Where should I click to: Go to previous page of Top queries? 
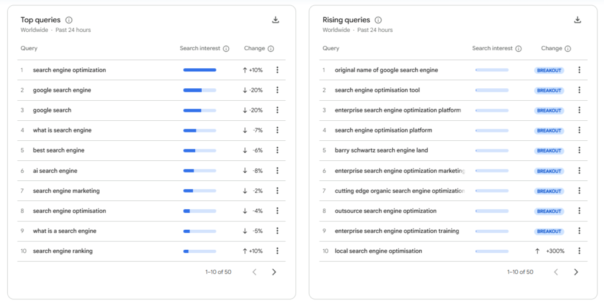click(x=254, y=272)
